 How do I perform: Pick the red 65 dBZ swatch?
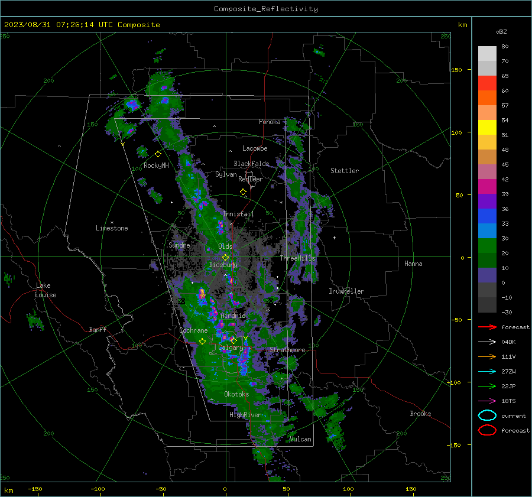[x=487, y=83]
